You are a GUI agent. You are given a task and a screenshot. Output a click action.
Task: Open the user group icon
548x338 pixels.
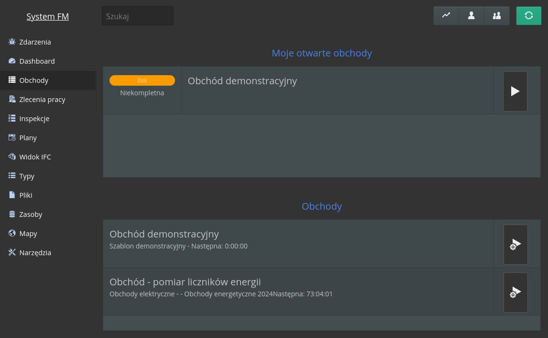point(496,16)
